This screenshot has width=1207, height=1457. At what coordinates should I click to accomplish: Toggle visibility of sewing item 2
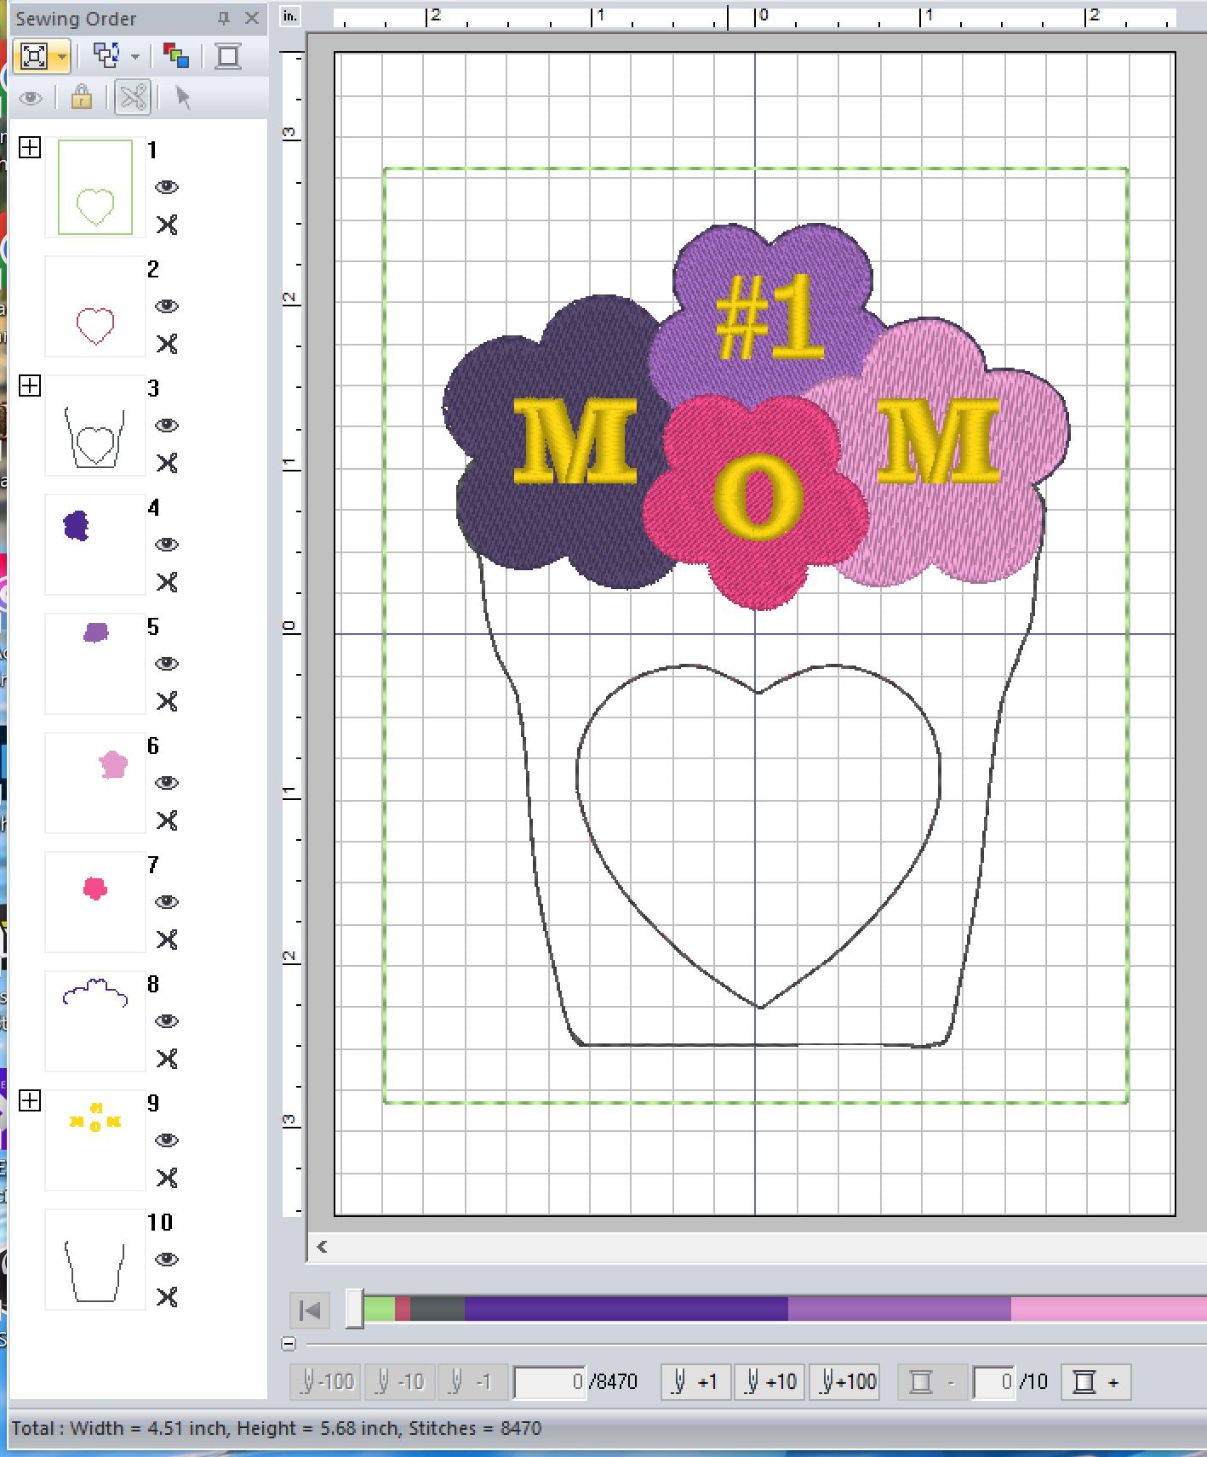click(167, 306)
